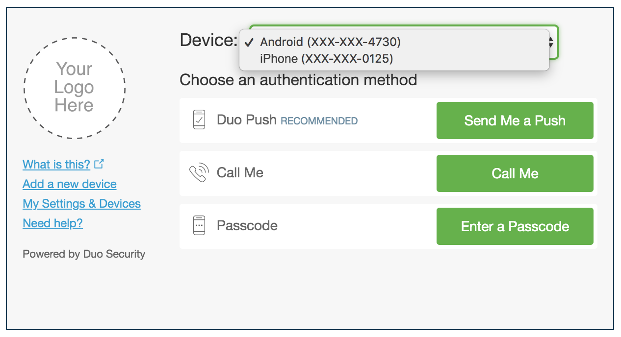Click the external link icon beside What is this?

[x=98, y=164]
